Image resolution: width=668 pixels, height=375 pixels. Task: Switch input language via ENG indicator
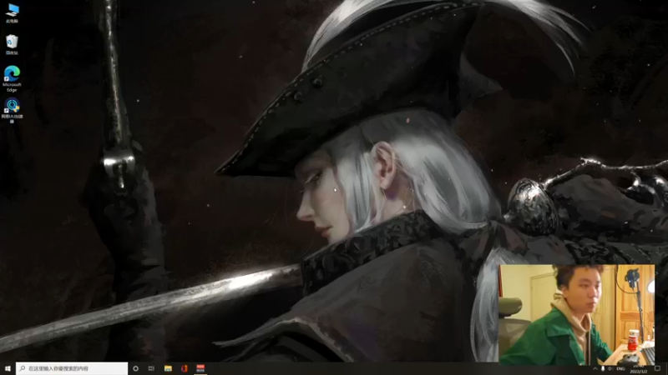[x=620, y=368]
